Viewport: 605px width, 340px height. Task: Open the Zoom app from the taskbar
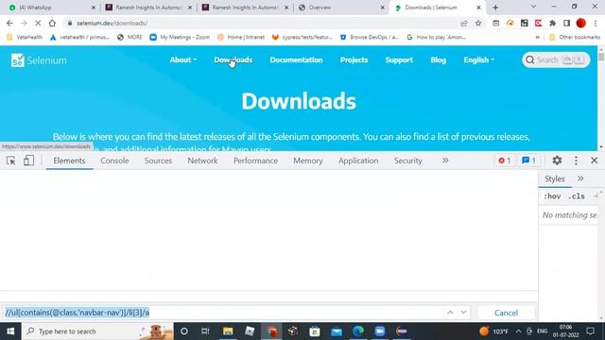coord(380,331)
